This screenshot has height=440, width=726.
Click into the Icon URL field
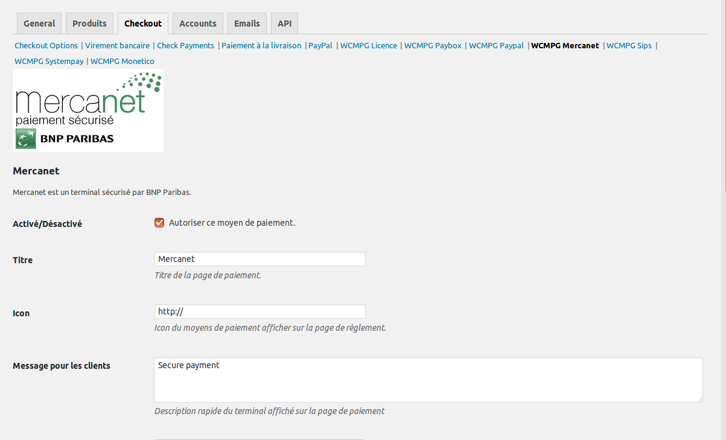pyautogui.click(x=260, y=311)
